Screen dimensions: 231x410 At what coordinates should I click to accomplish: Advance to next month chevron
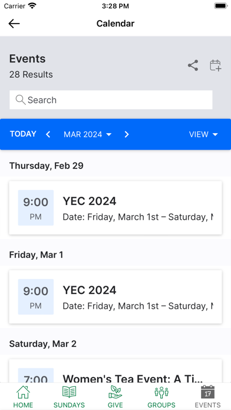point(127,134)
